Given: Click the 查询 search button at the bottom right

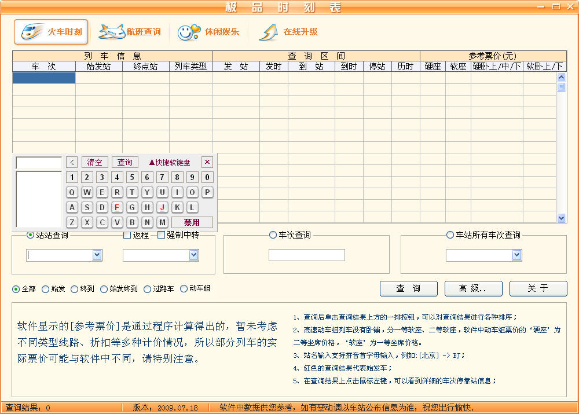Looking at the screenshot, I should tap(408, 288).
